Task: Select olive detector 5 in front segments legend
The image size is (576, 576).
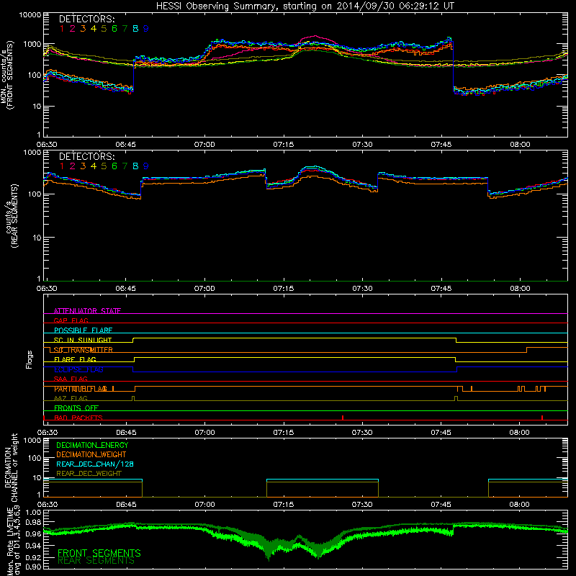Action: pyautogui.click(x=104, y=29)
